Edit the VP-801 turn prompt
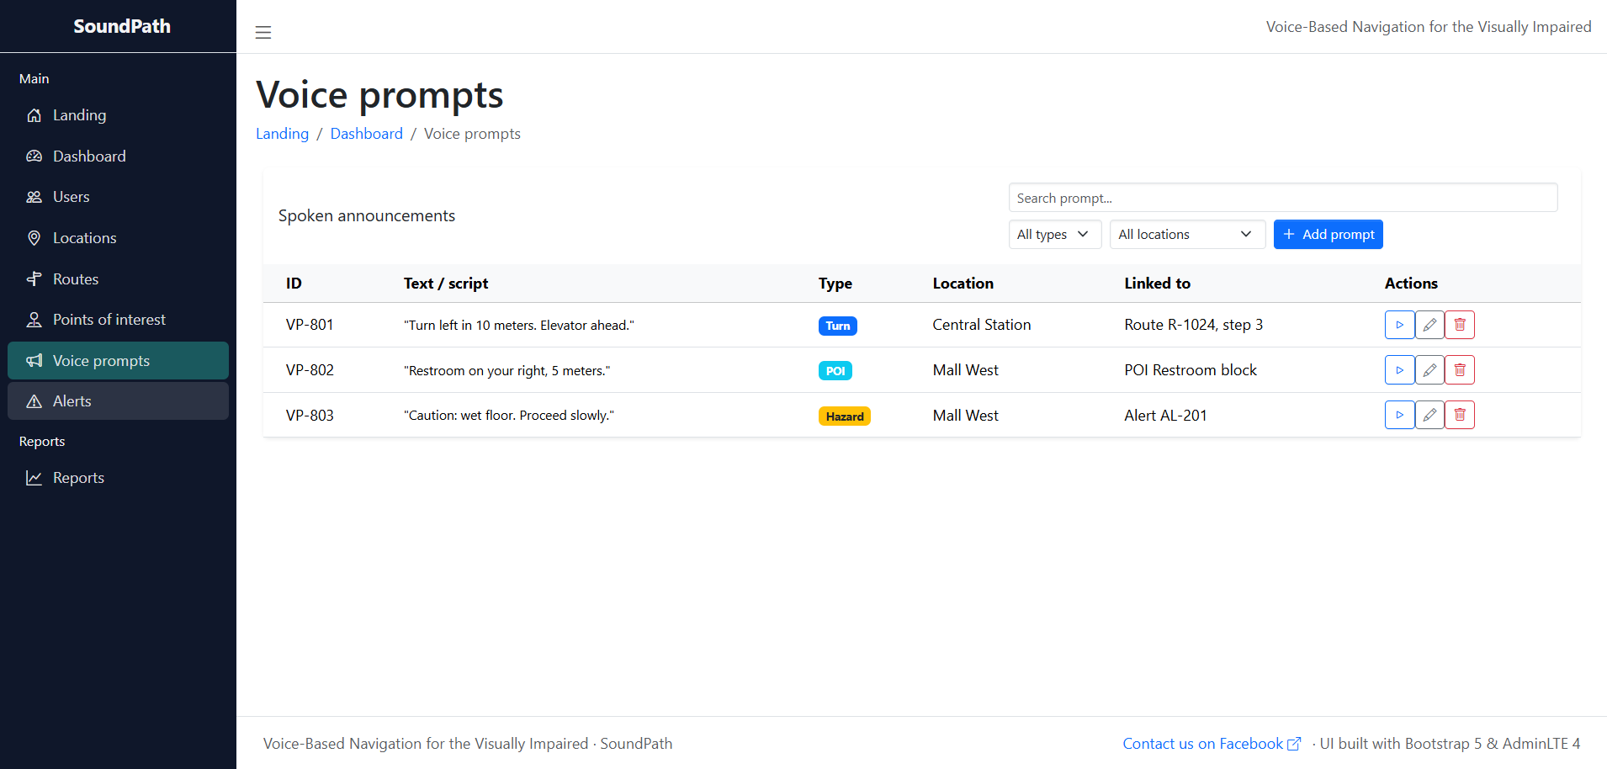The height and width of the screenshot is (769, 1607). [x=1429, y=325]
